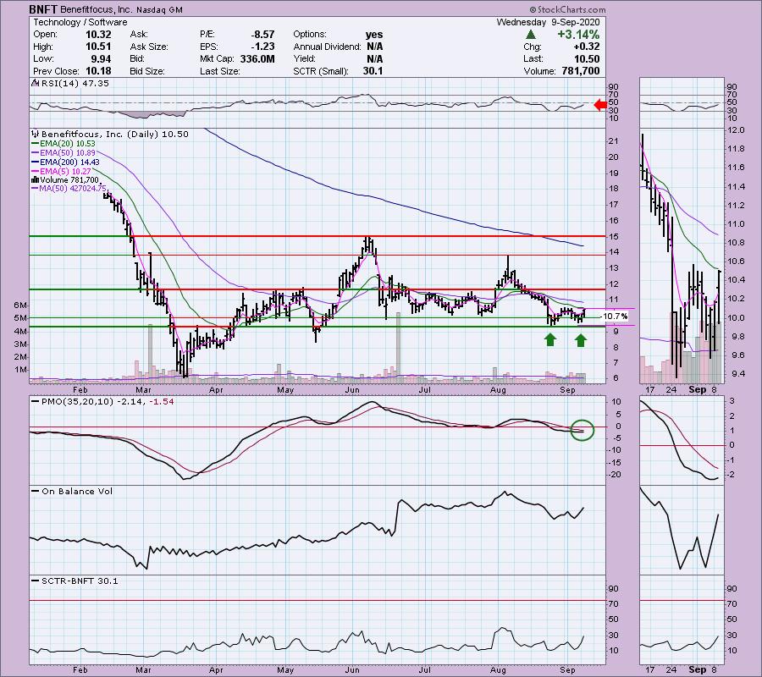Image resolution: width=762 pixels, height=677 pixels.
Task: Click the copyright icon before StockCharts.com
Action: (x=533, y=9)
